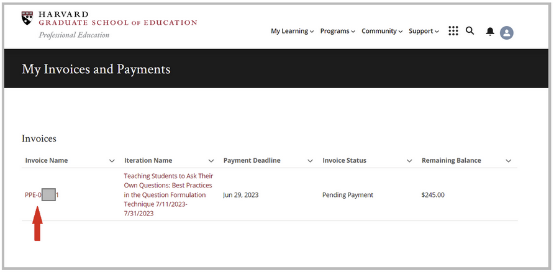Open the Programs menu
Screen dimensions: 554x272
tap(337, 32)
